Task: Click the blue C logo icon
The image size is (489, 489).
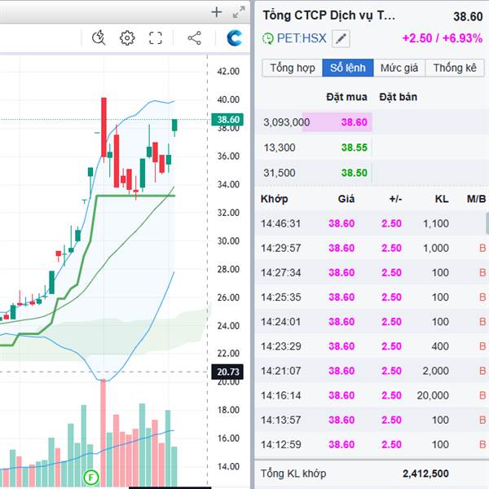Action: [234, 38]
